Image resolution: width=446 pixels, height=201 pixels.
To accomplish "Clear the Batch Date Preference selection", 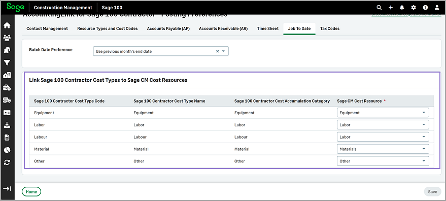I will point(217,51).
